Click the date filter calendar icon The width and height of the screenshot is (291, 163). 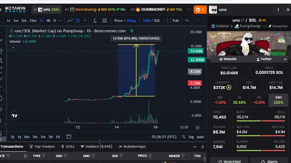point(25,156)
